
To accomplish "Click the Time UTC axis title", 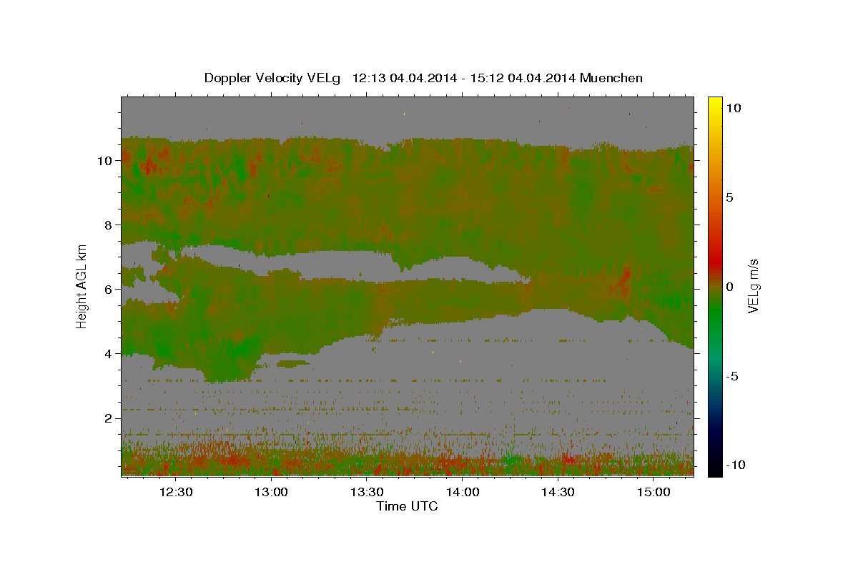I will point(408,506).
